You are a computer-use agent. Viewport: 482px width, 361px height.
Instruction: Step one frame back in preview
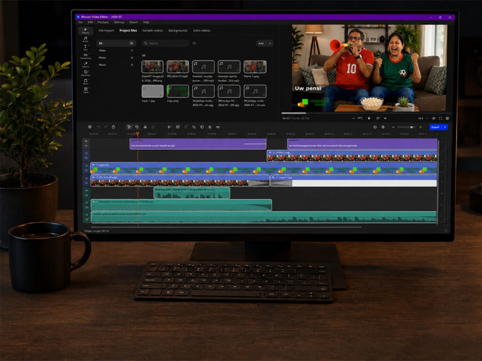tap(360, 118)
